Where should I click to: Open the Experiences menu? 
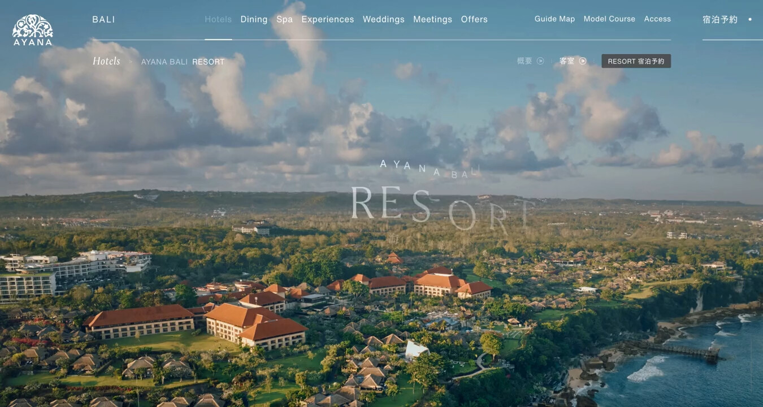click(x=327, y=19)
